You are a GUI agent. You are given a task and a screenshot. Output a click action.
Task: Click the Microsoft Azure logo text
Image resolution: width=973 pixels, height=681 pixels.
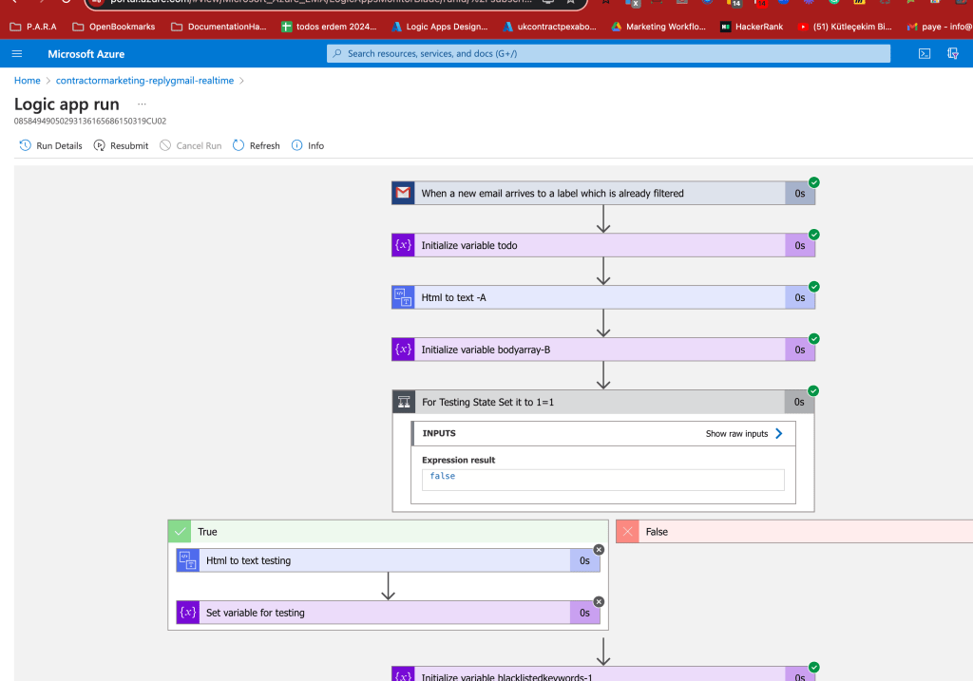coord(86,54)
